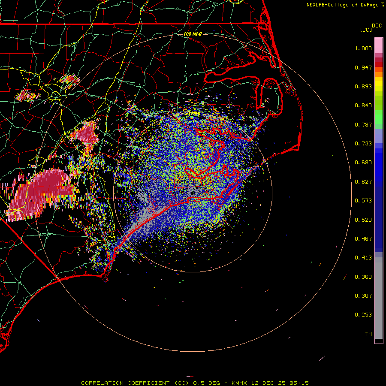Select the 05:15 timestamp
386x386 pixels.
pos(299,383)
